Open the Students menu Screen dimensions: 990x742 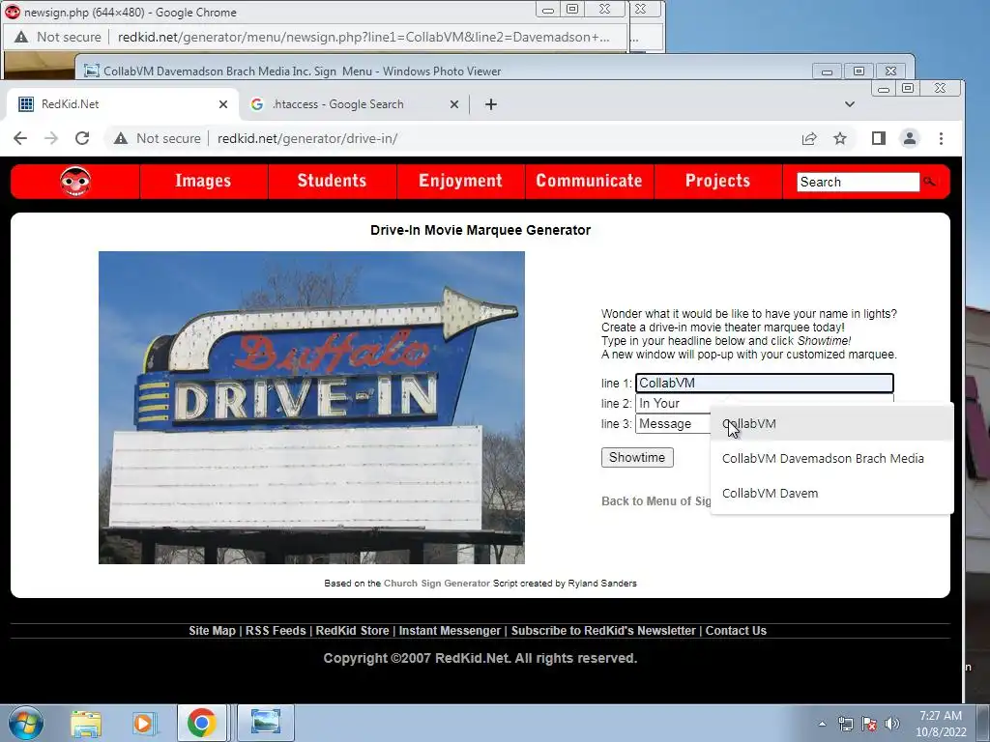333,181
